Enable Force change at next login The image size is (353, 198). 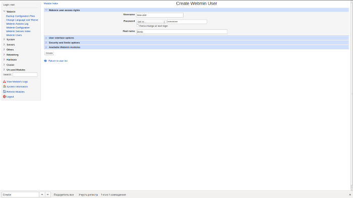point(138,26)
